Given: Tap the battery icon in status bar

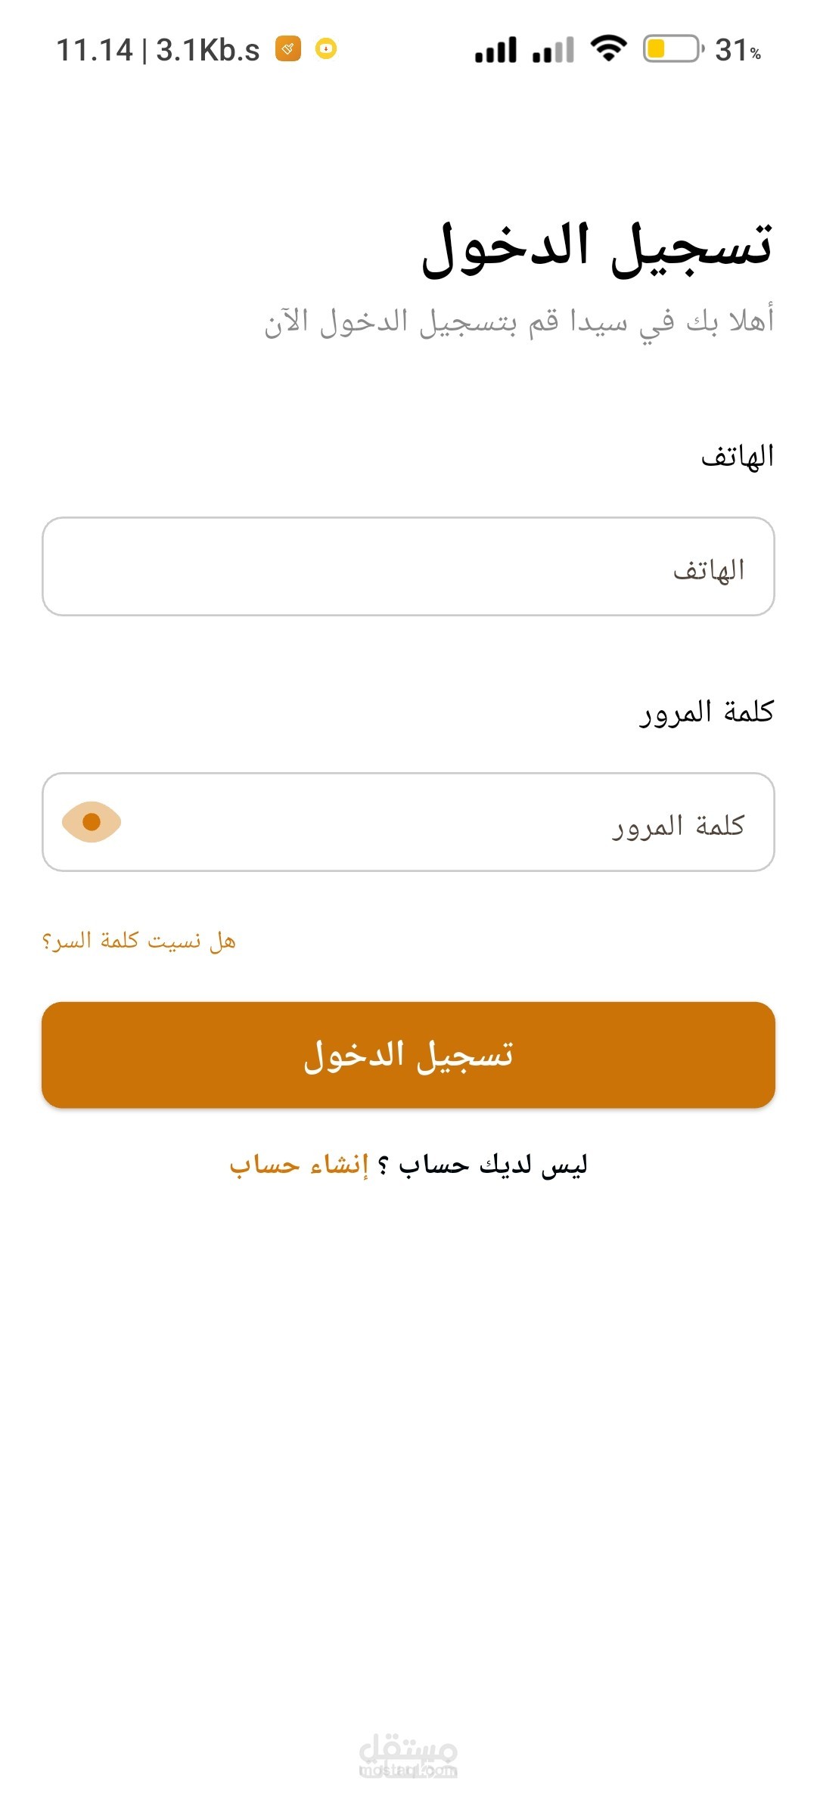Looking at the screenshot, I should pos(673,49).
